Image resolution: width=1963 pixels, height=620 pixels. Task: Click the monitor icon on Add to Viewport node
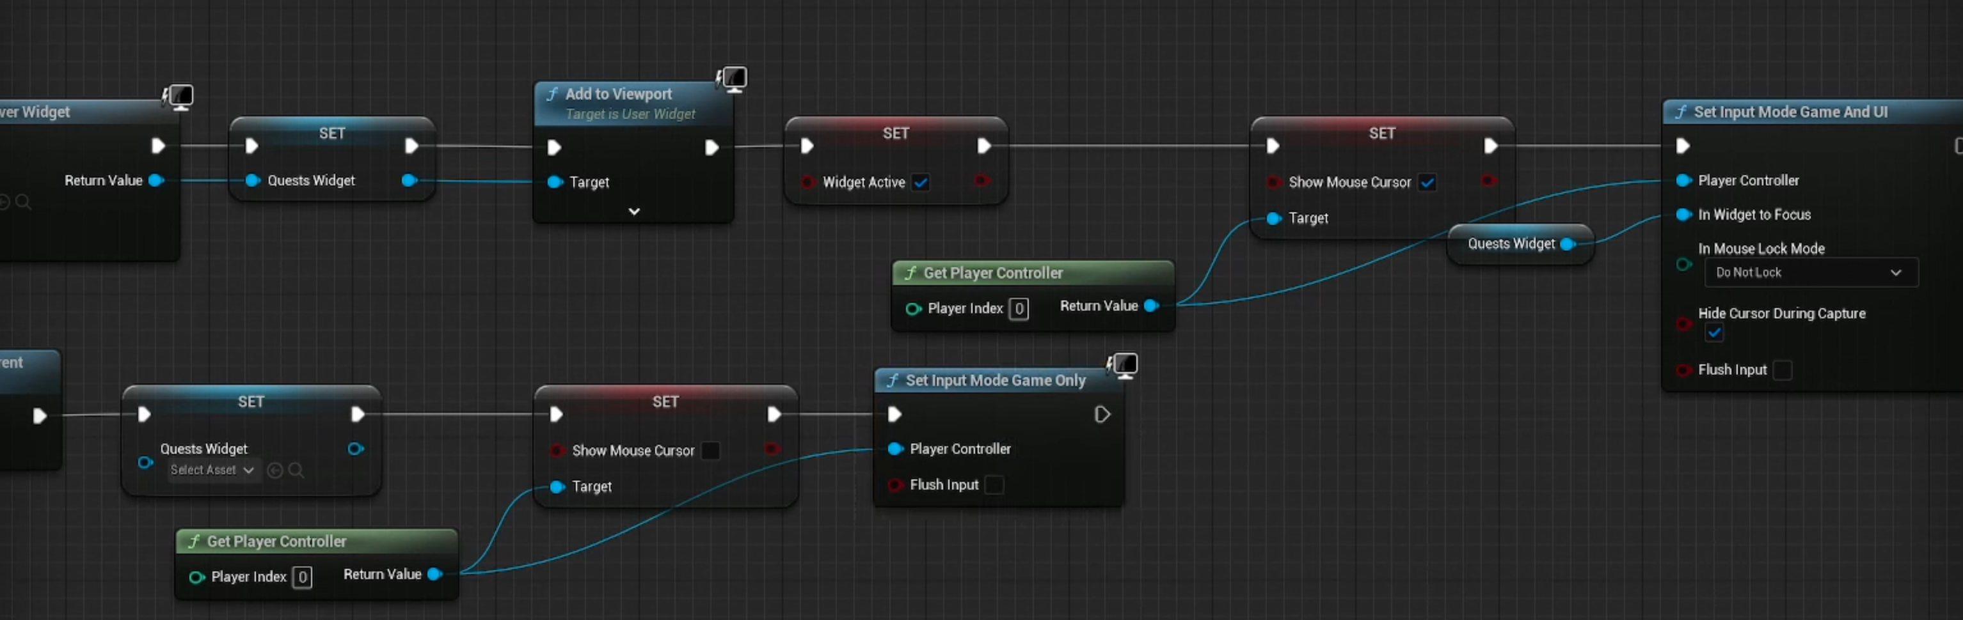coord(734,79)
